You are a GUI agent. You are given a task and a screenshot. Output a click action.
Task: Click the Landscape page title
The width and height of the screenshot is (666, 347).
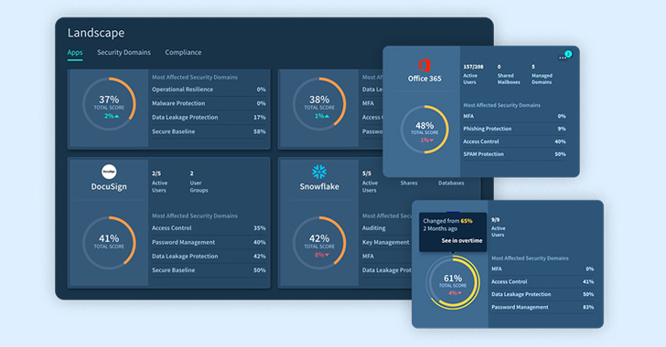[x=96, y=33]
